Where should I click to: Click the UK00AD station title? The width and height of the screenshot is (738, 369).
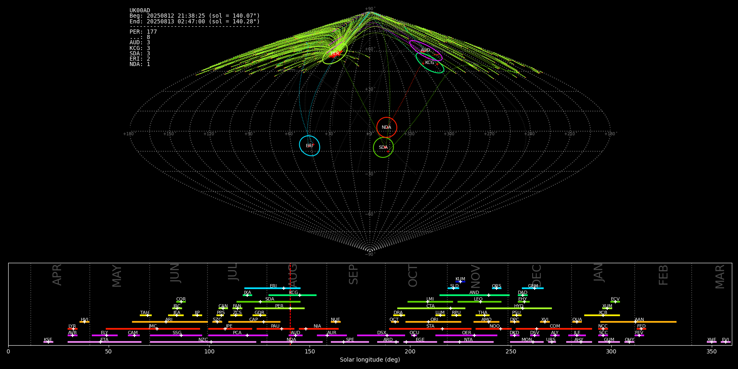pyautogui.click(x=140, y=11)
